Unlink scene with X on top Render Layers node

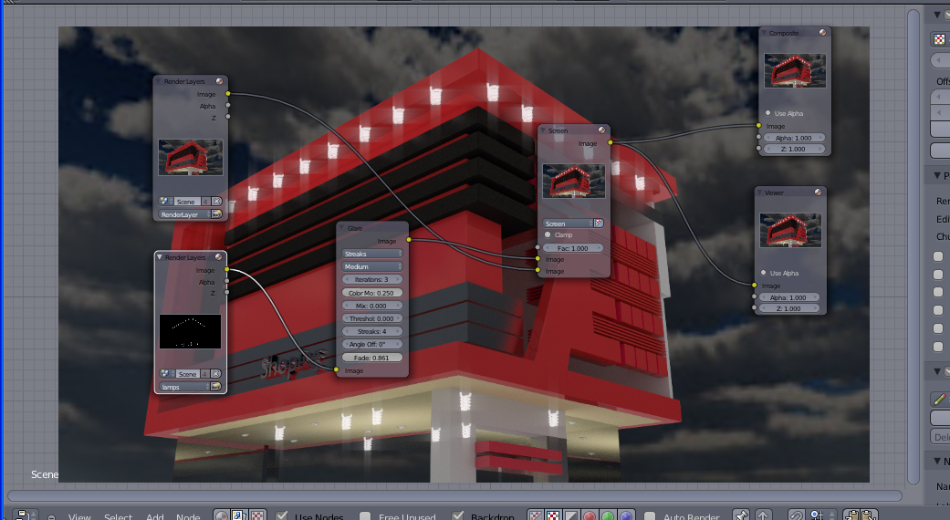click(x=216, y=201)
